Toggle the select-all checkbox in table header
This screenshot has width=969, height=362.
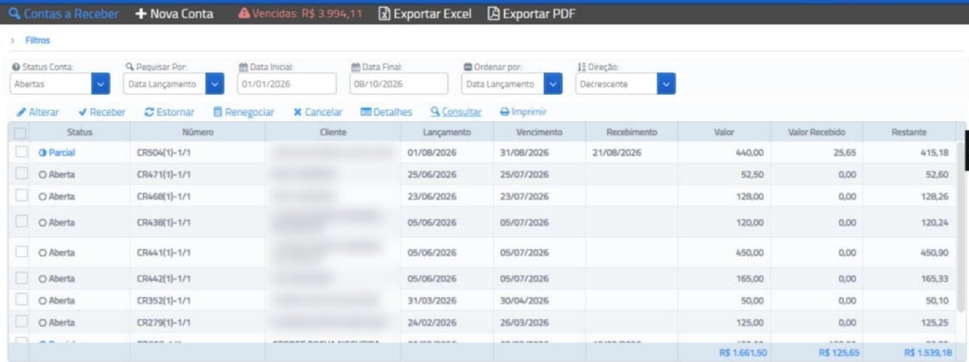(x=20, y=133)
